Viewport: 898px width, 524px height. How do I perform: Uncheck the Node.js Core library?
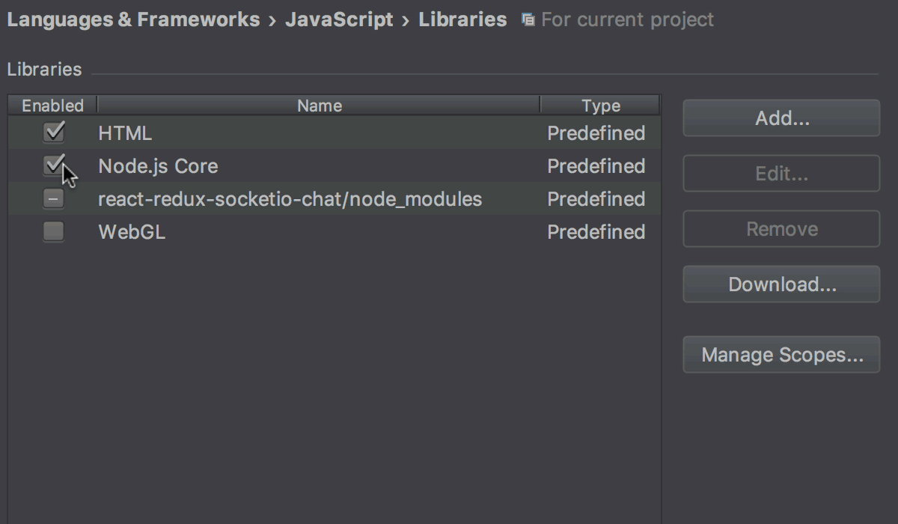pos(52,165)
